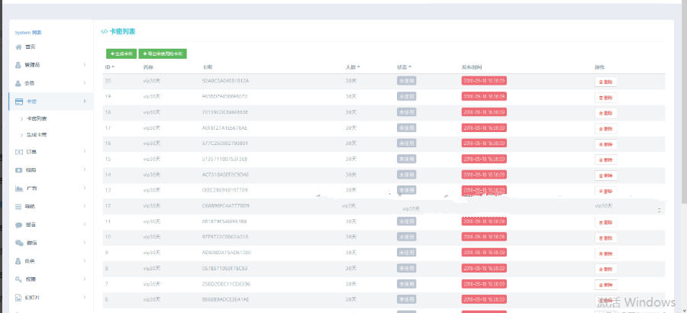This screenshot has width=687, height=313.
Task: Delete the card in row ID 11
Action: pos(606,222)
